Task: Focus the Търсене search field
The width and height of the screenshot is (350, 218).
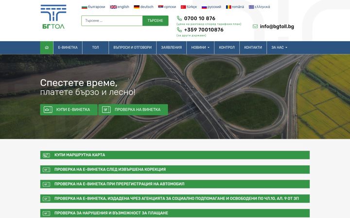Action: (112, 21)
